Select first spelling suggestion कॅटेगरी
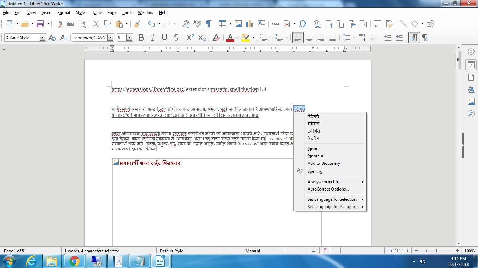This screenshot has width=478, height=268. pos(330,117)
